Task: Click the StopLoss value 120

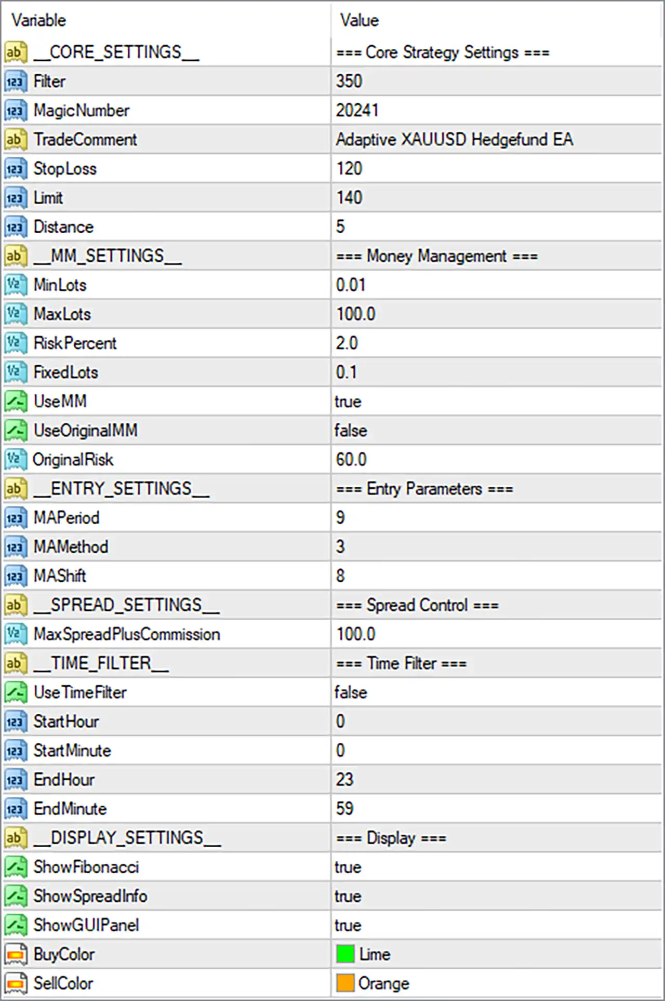Action: coord(349,169)
